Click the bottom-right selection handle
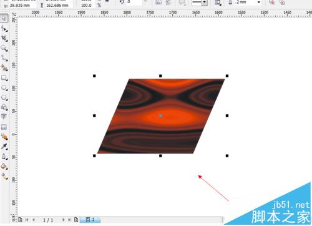This screenshot has width=312, height=226. (227, 155)
